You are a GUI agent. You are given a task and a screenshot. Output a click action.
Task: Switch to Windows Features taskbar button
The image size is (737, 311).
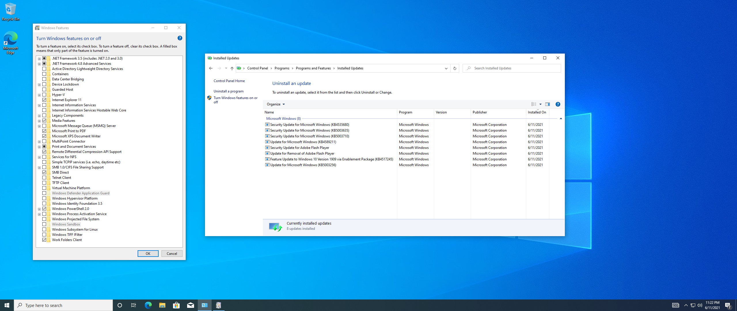[219, 305]
